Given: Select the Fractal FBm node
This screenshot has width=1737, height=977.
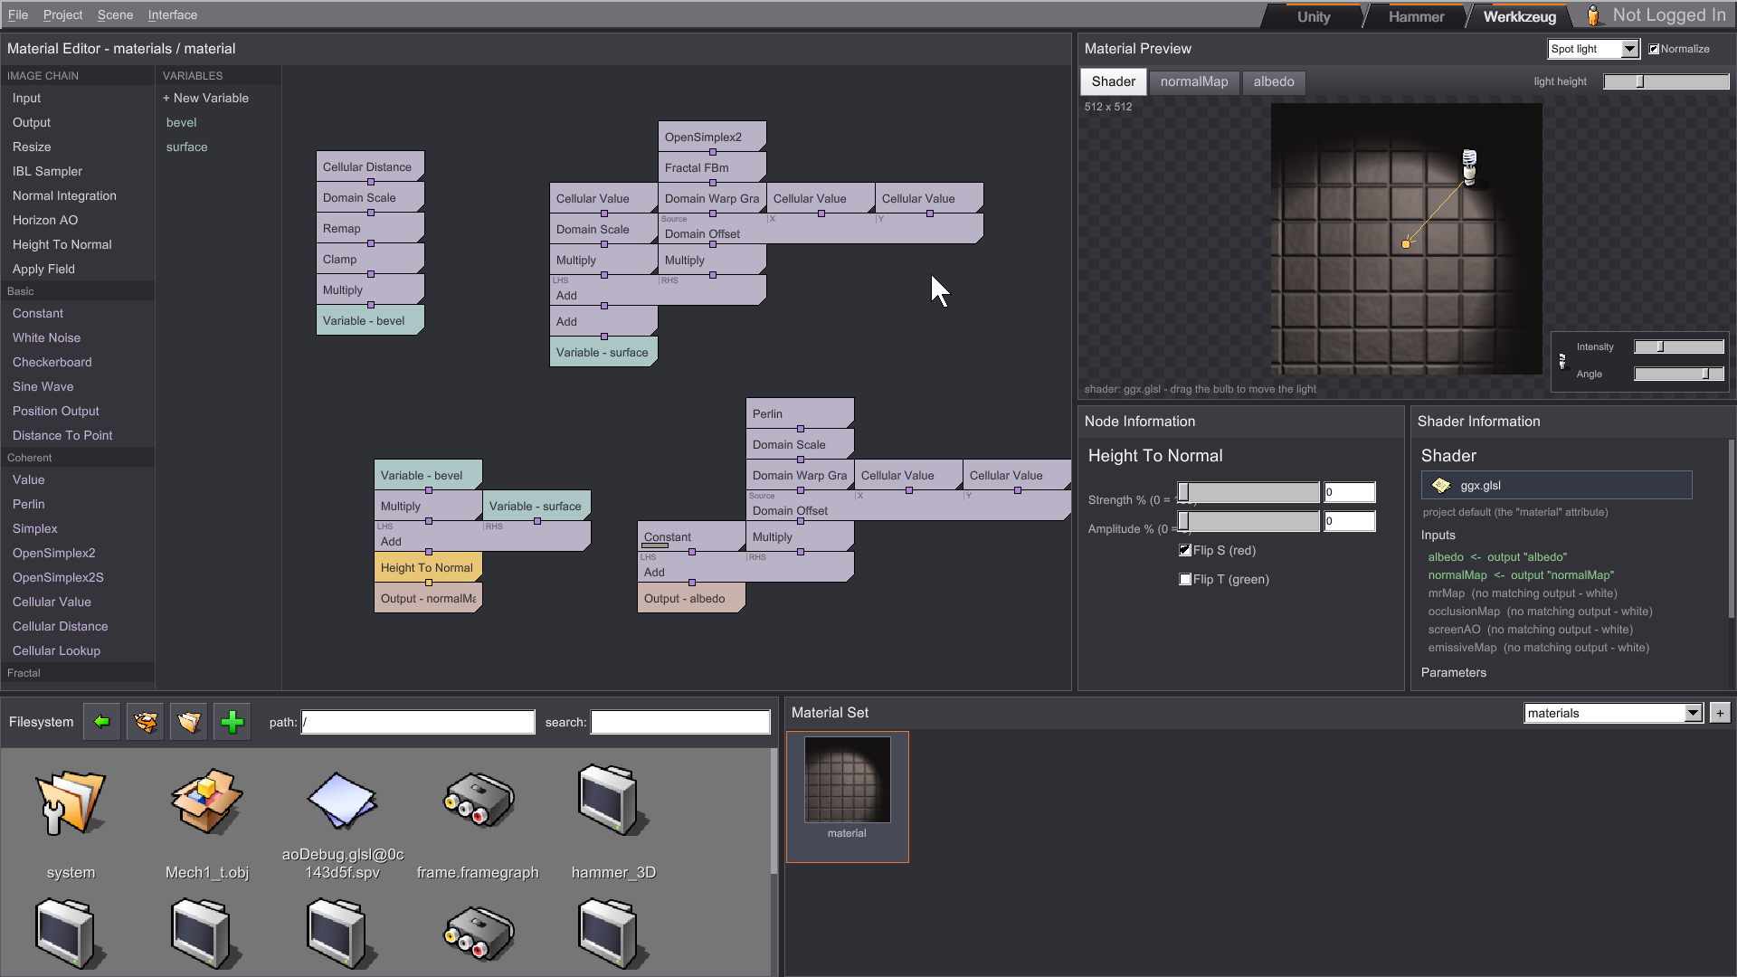Looking at the screenshot, I should click(711, 167).
